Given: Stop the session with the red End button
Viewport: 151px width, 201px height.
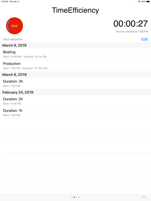Looking at the screenshot, I should click(14, 26).
